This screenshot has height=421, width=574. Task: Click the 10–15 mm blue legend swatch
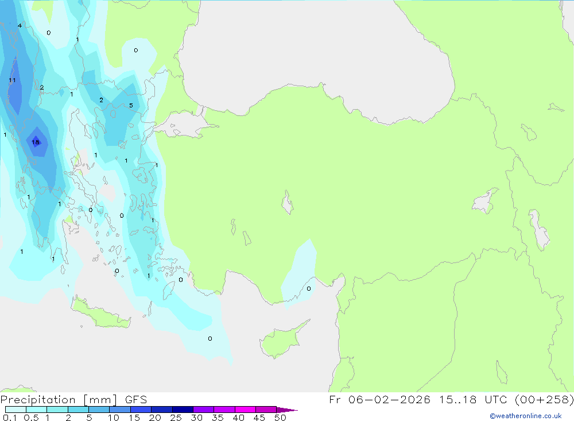(x=120, y=410)
